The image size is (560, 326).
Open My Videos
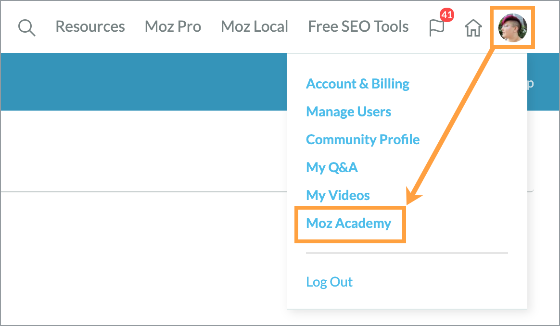pos(338,195)
